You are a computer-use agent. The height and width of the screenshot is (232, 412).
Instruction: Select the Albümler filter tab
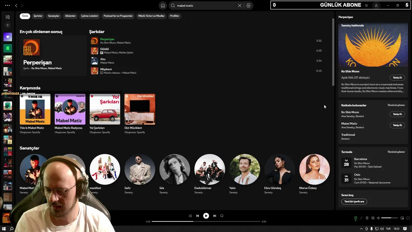[70, 16]
